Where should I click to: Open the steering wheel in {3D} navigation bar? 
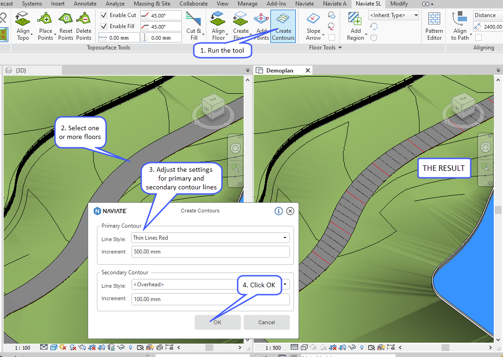pos(235,148)
